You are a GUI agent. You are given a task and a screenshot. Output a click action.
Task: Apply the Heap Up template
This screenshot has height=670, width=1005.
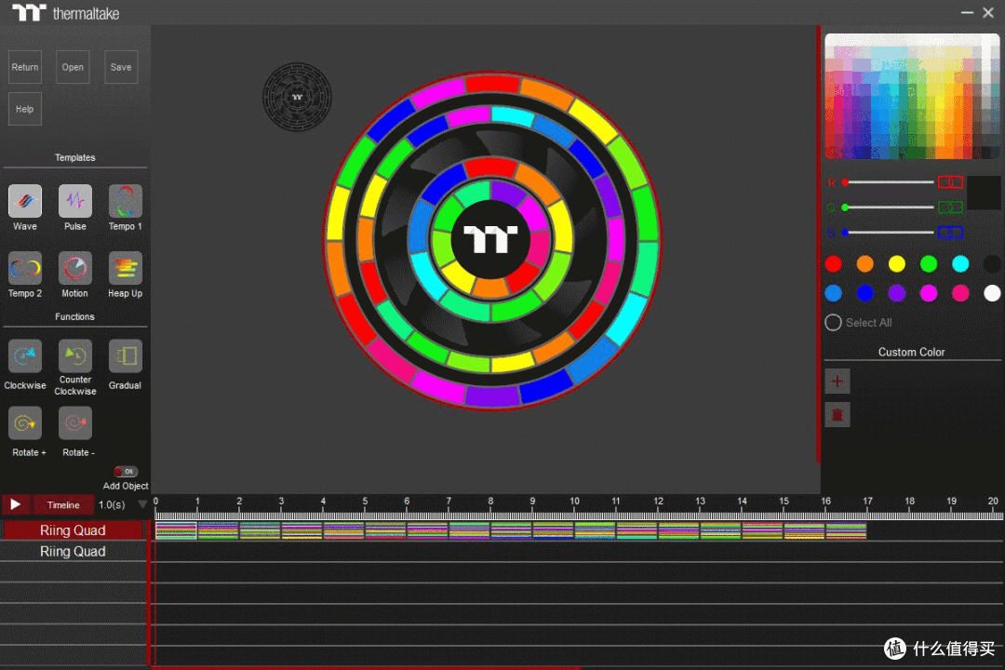pyautogui.click(x=125, y=268)
